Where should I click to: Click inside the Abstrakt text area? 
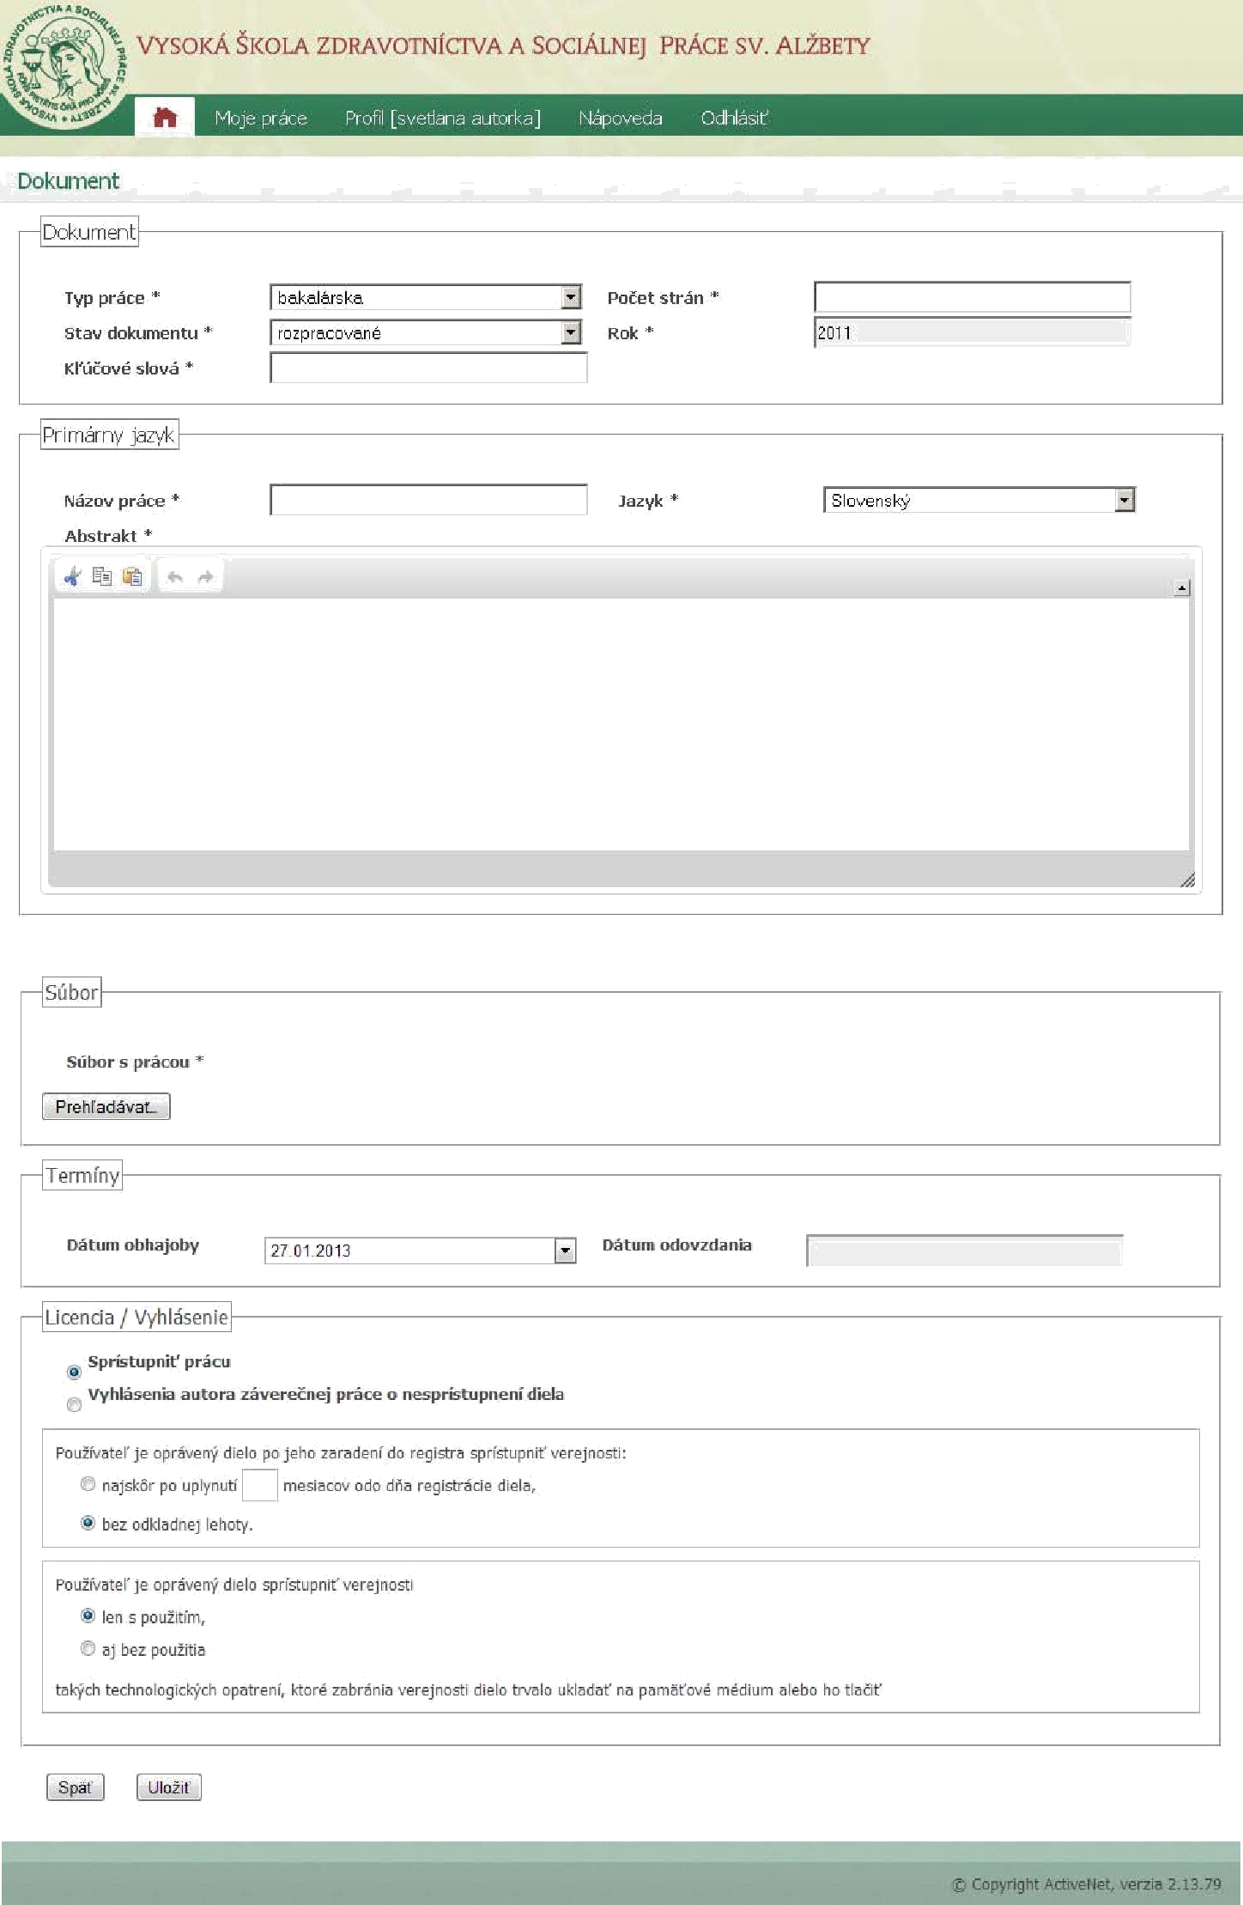tap(621, 724)
